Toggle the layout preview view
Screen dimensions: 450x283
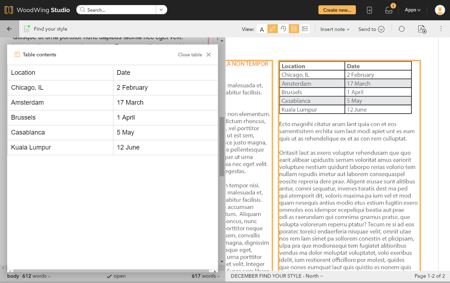[294, 29]
